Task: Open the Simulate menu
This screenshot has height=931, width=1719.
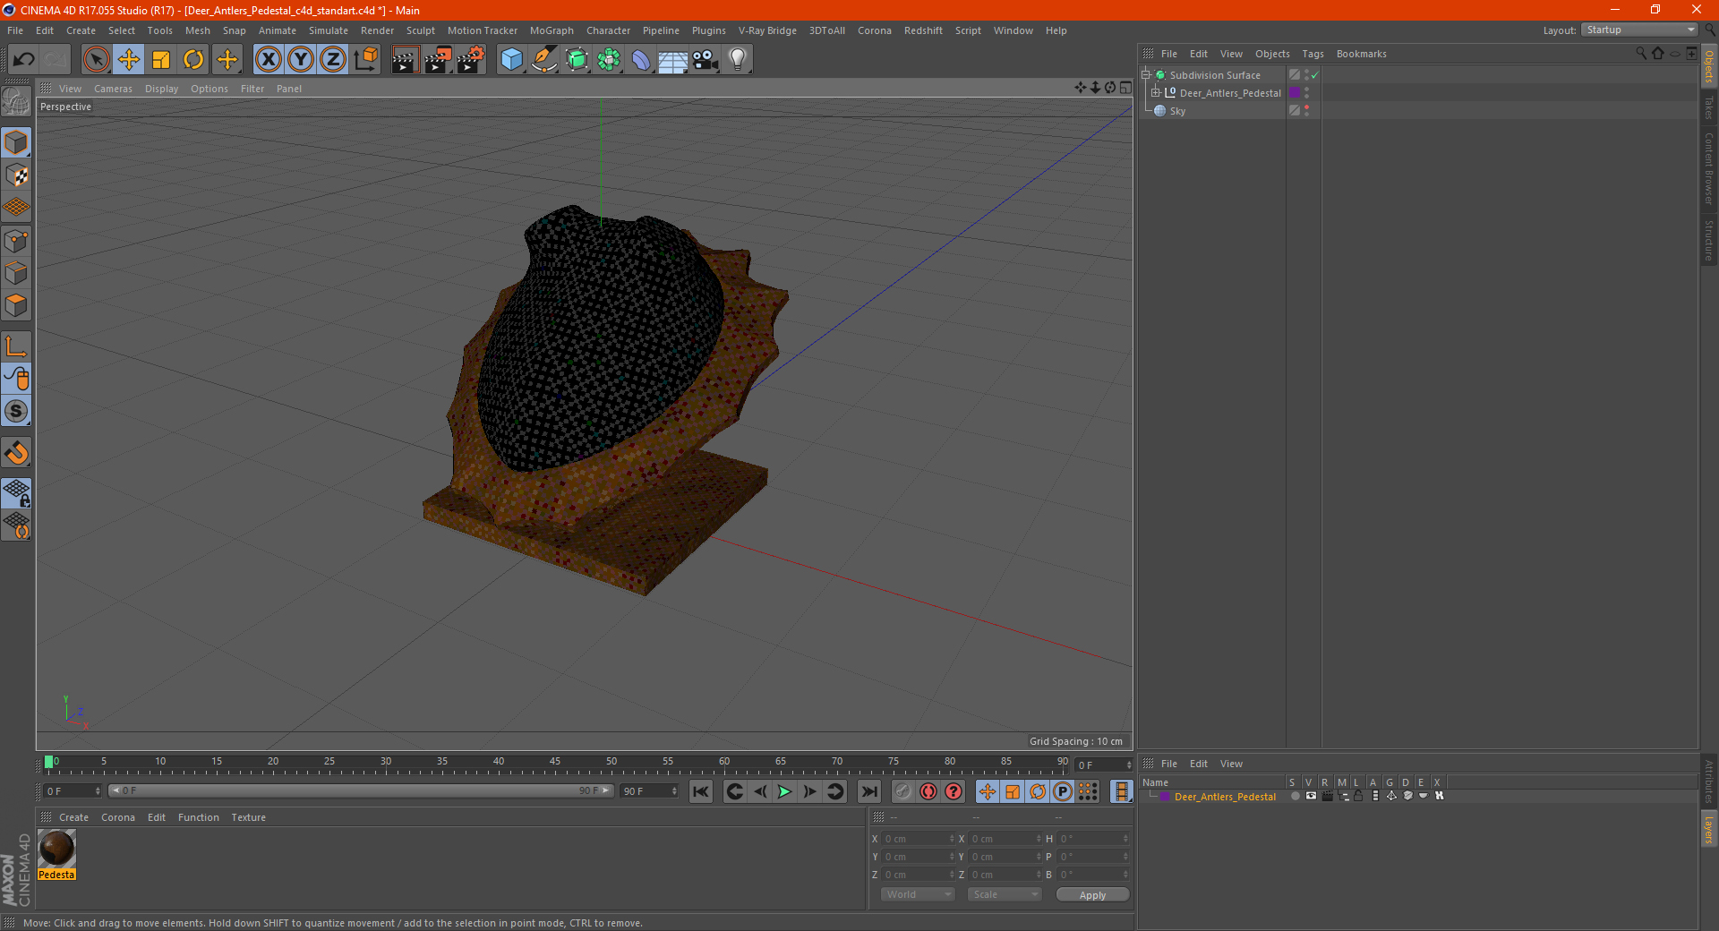Action: pyautogui.click(x=329, y=30)
